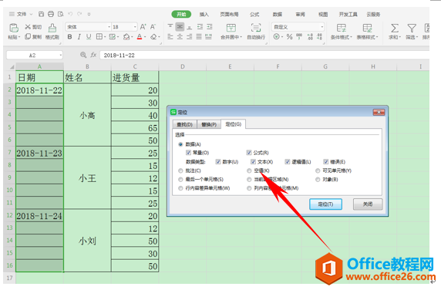Click the formula bar showing 2018-11-22
The width and height of the screenshot is (441, 290).
tap(264, 55)
